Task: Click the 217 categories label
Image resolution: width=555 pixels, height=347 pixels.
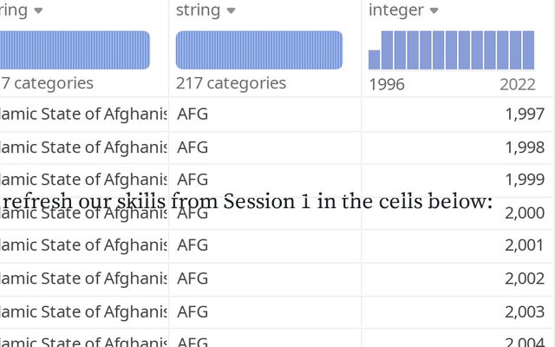Action: (x=231, y=83)
